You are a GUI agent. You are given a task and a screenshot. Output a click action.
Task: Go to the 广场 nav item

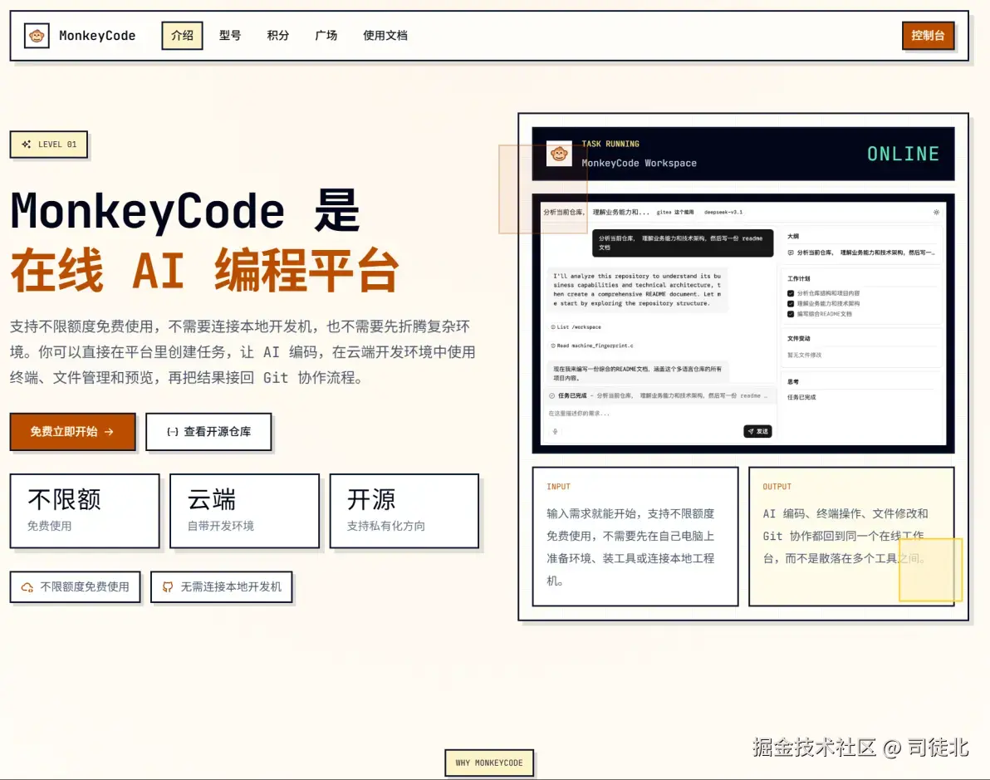(326, 36)
